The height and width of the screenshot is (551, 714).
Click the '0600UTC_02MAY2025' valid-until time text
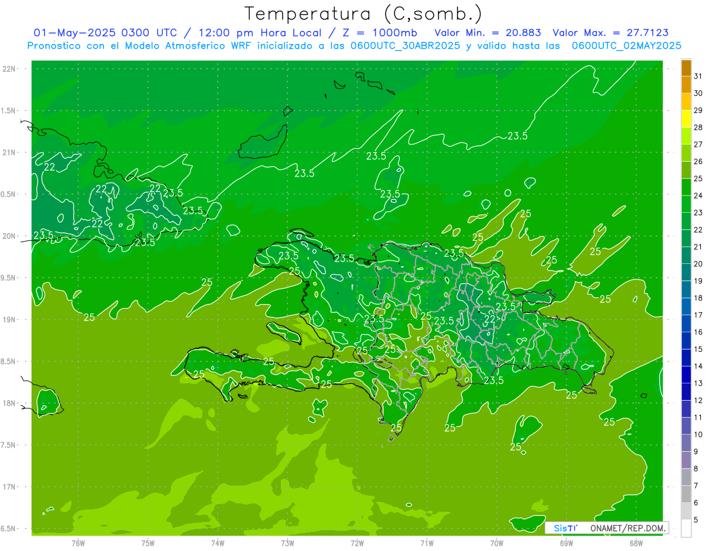pyautogui.click(x=627, y=46)
